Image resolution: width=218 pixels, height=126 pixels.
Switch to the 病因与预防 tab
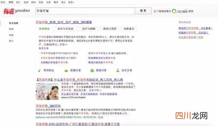click(110, 29)
